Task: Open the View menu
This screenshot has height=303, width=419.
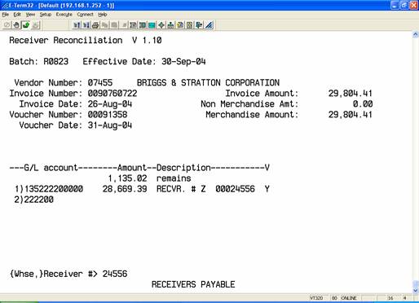Action: (x=30, y=15)
